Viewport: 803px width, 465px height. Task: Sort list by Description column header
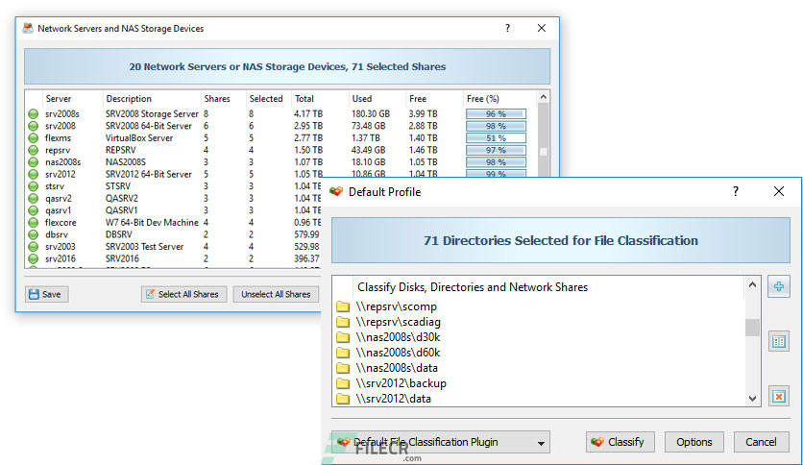pyautogui.click(x=129, y=98)
